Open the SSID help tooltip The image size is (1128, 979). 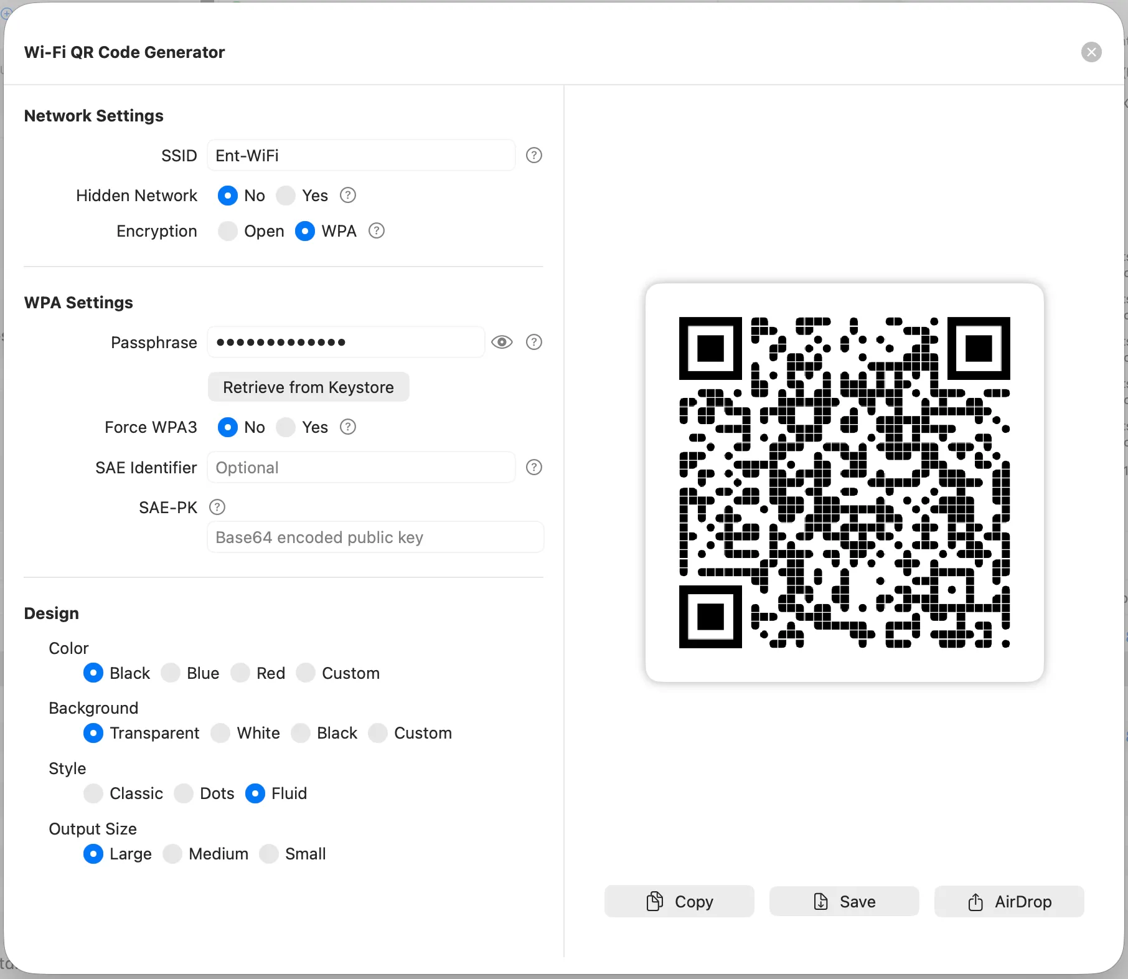click(x=533, y=155)
